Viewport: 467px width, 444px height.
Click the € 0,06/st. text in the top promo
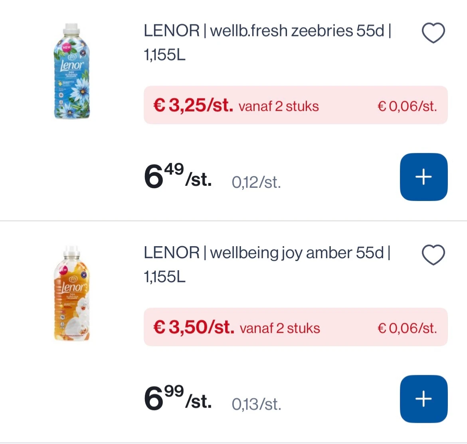click(407, 106)
